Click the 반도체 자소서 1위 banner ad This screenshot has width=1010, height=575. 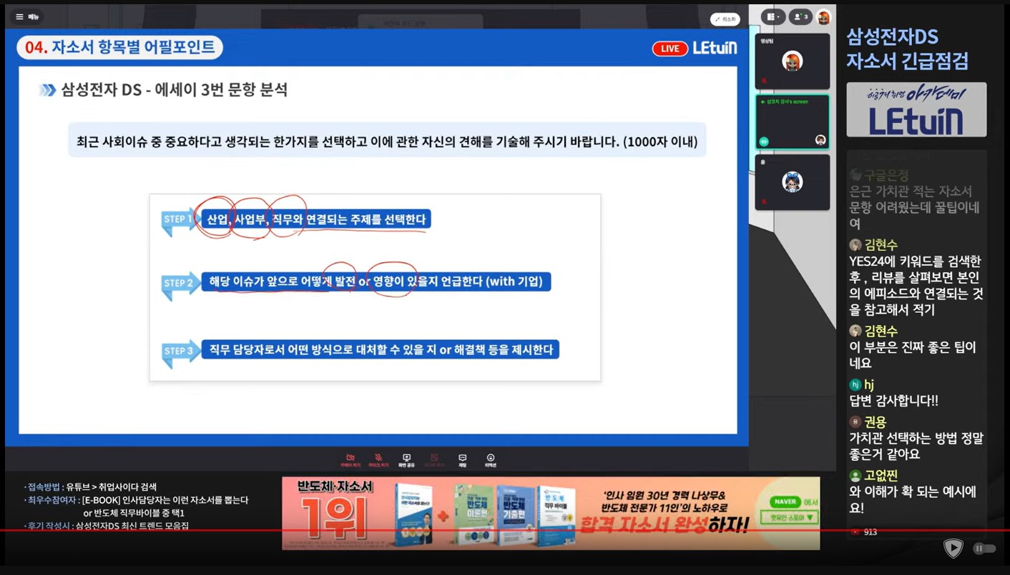551,513
